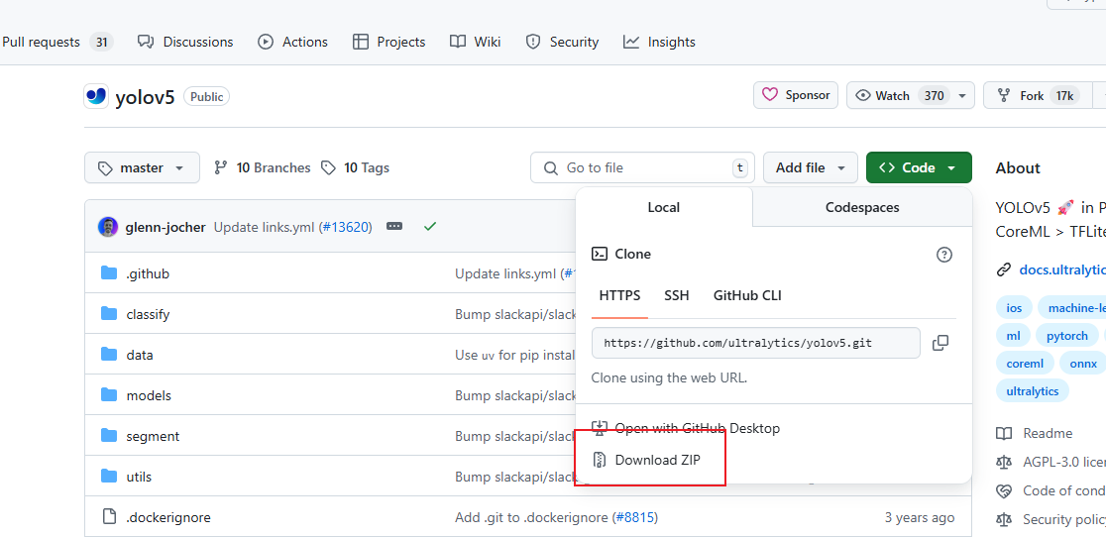This screenshot has width=1106, height=537.
Task: Expand commit message ellipsis button
Action: (x=394, y=227)
